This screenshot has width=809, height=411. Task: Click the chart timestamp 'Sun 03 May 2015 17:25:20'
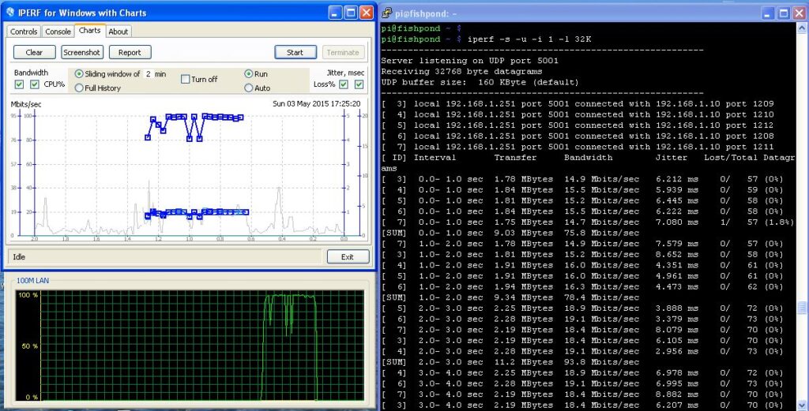(316, 103)
